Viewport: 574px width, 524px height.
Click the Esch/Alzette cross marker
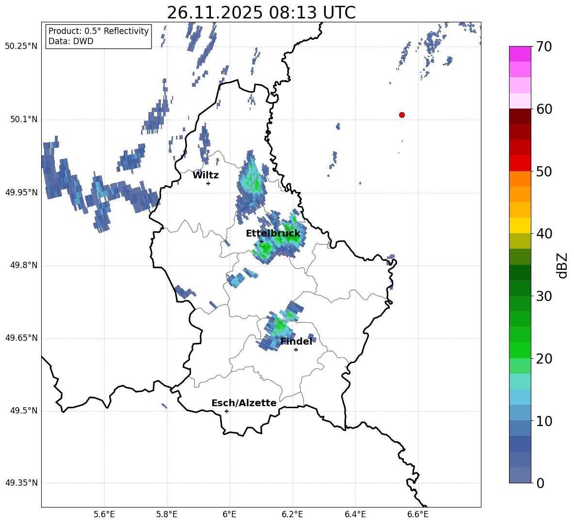click(226, 411)
